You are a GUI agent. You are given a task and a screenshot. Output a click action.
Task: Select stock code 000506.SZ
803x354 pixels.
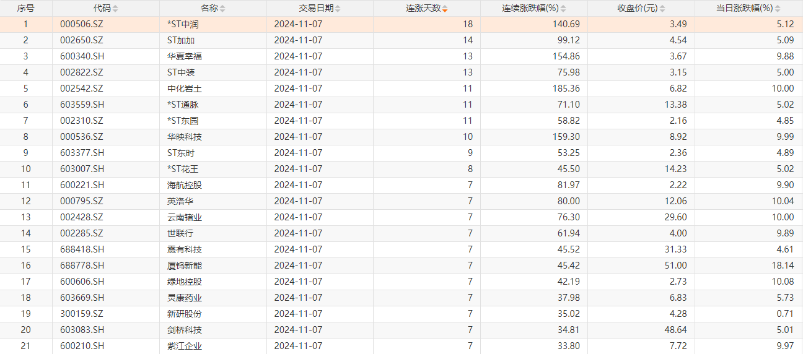pyautogui.click(x=82, y=24)
